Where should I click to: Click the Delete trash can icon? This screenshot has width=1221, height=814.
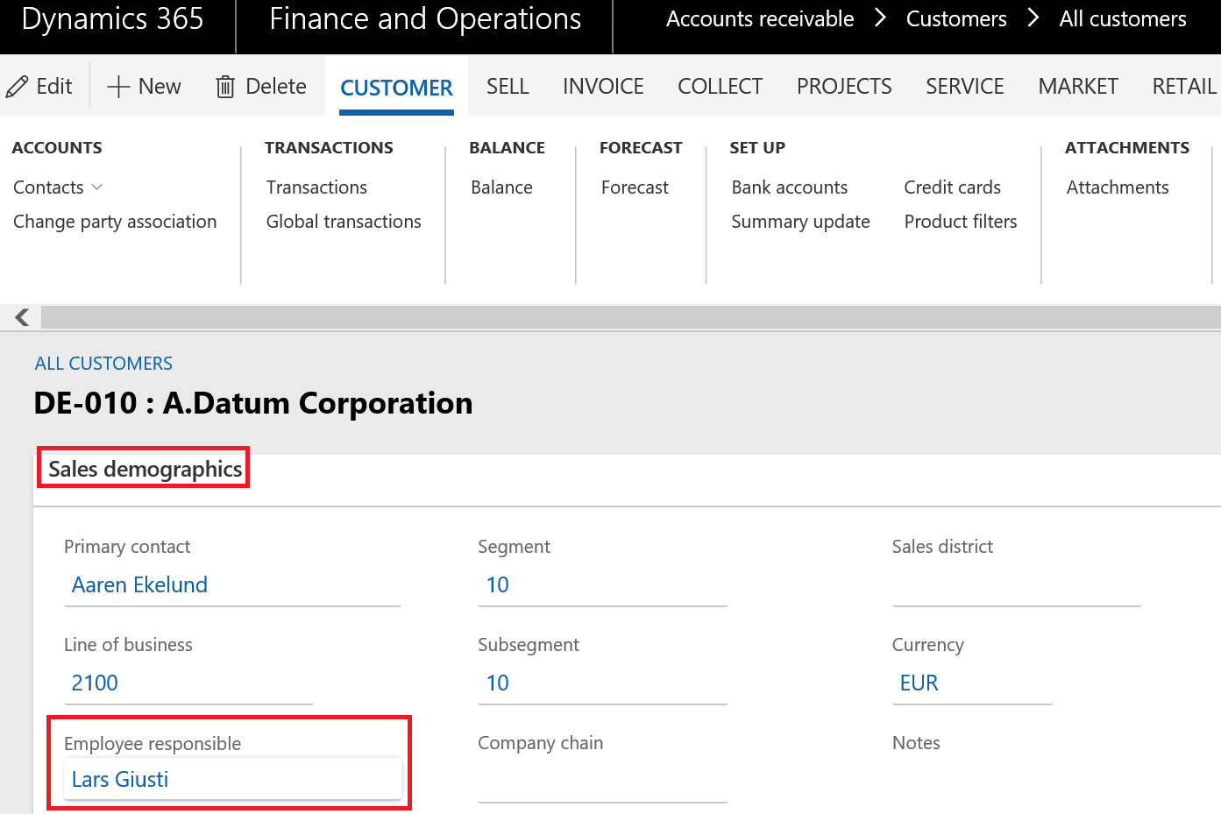coord(225,87)
